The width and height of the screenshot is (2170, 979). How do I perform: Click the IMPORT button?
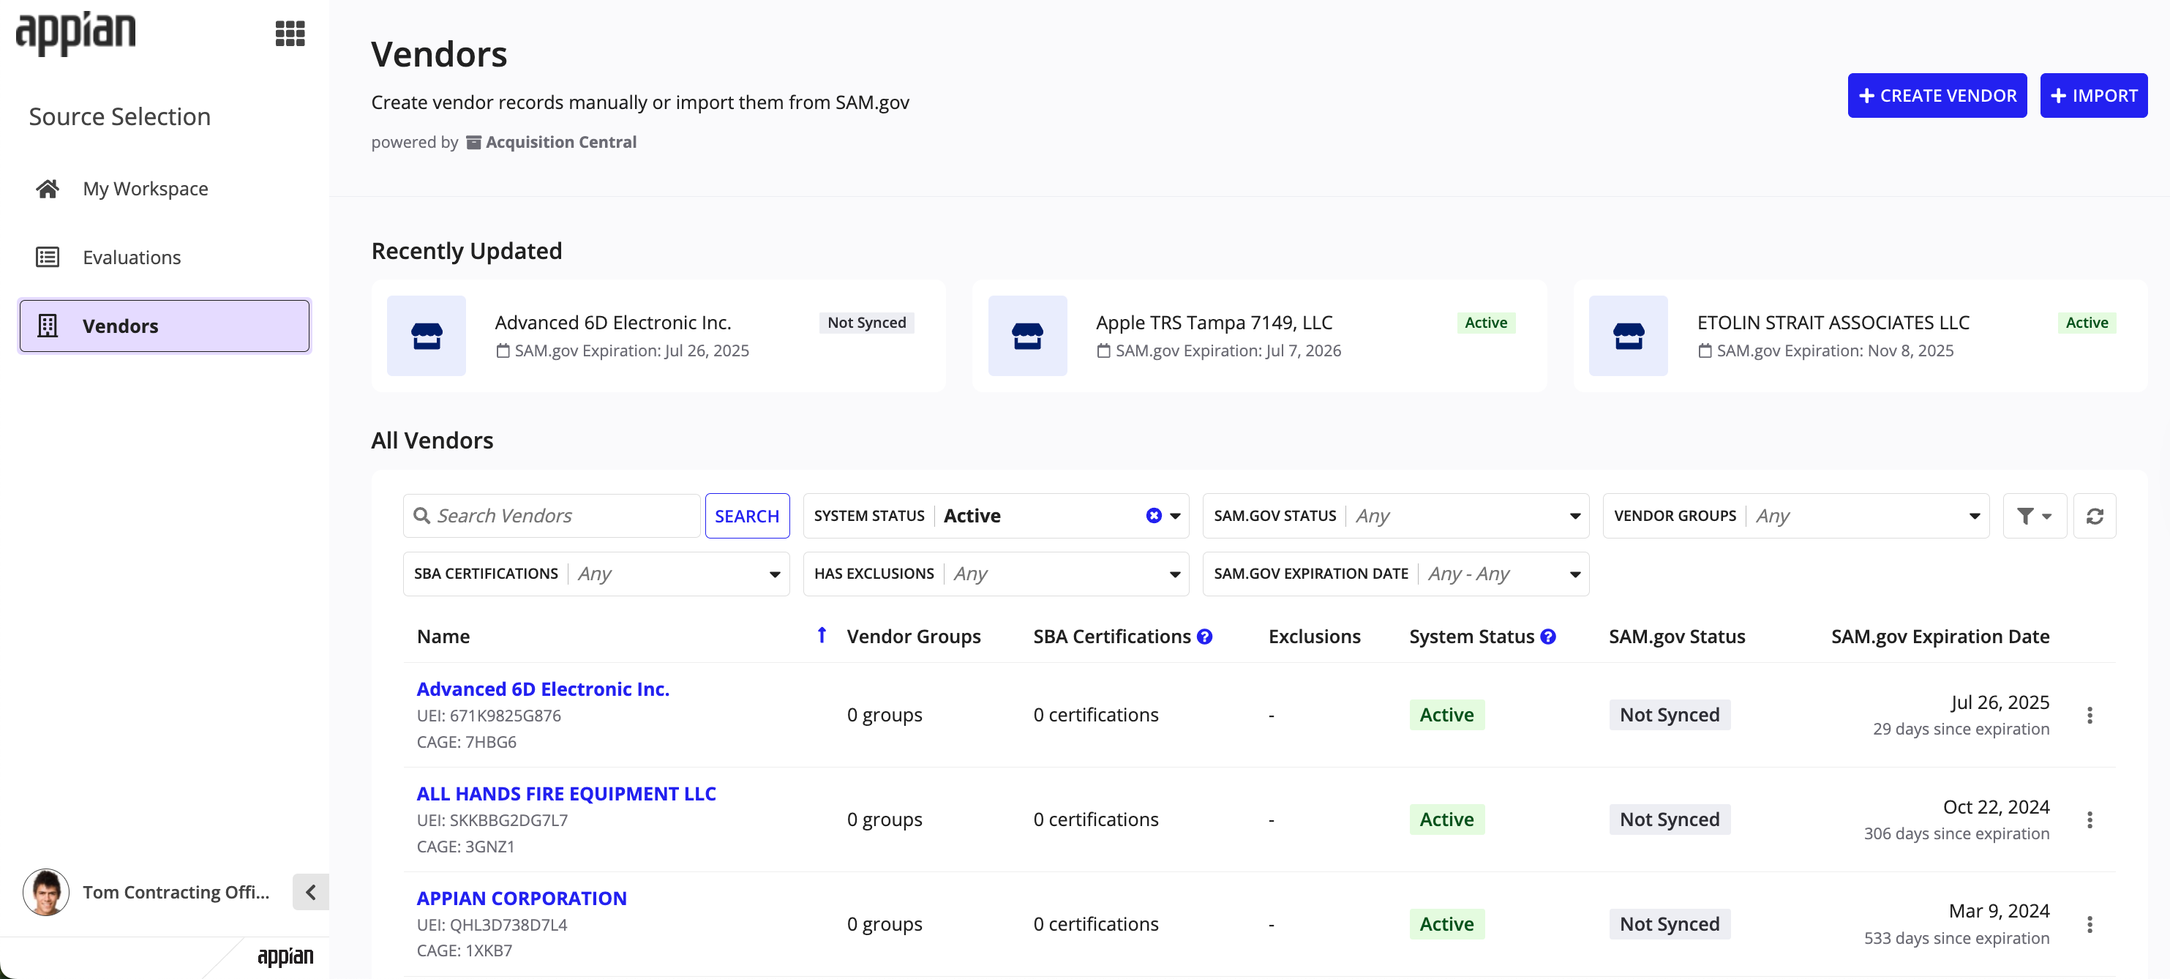[x=2093, y=95]
